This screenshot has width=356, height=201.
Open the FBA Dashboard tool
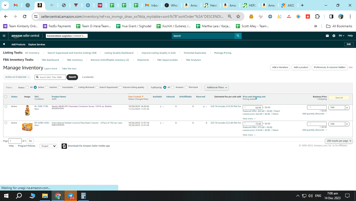tap(50, 60)
